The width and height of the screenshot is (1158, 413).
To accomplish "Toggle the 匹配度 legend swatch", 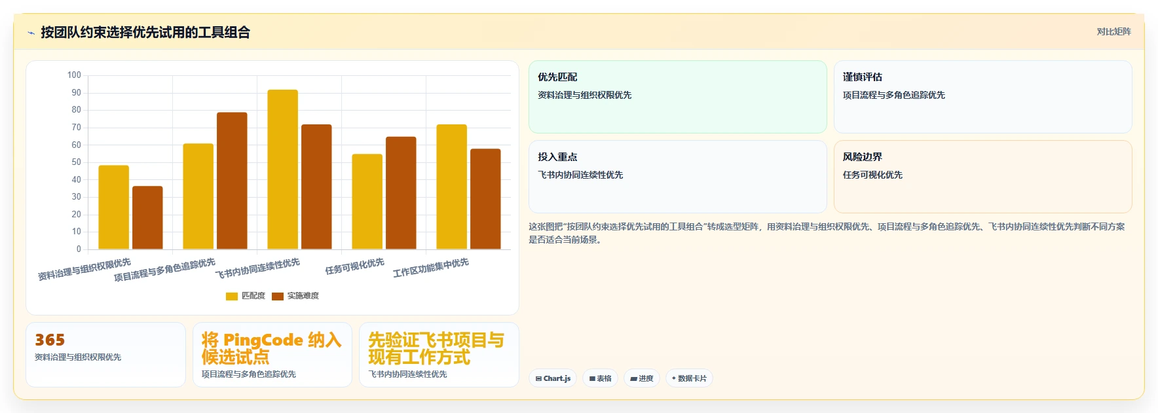I will click(x=232, y=296).
